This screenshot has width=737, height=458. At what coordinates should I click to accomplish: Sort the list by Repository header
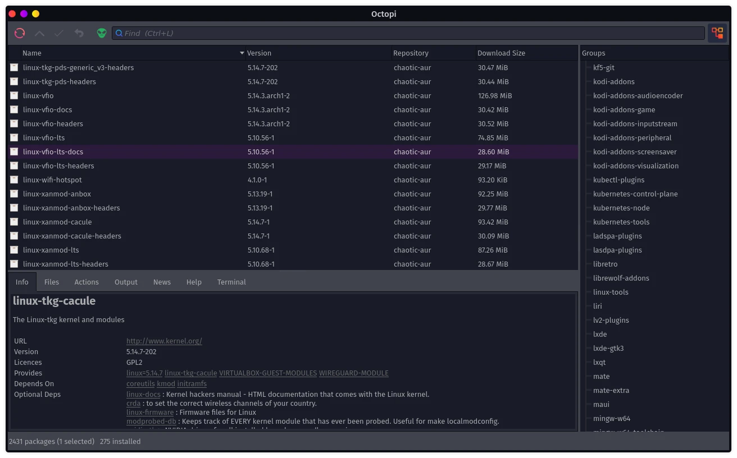coord(411,53)
